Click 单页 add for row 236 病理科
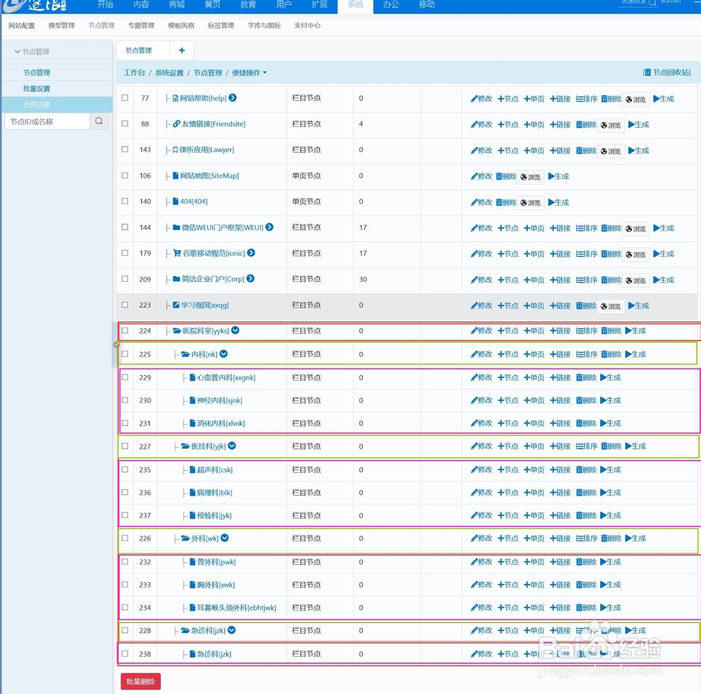This screenshot has height=694, width=701. 533,493
